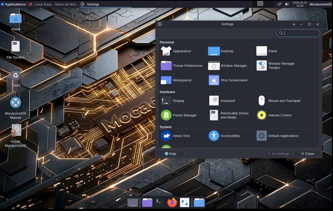Click the Help button in Settings
The height and width of the screenshot is (211, 333).
point(170,154)
